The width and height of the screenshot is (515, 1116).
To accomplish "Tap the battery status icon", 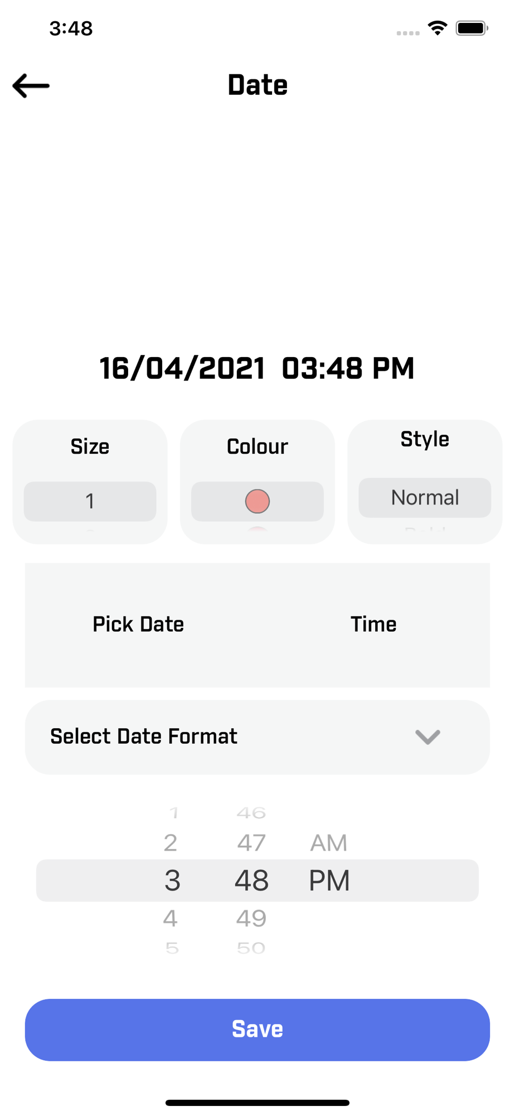I will coord(472,28).
